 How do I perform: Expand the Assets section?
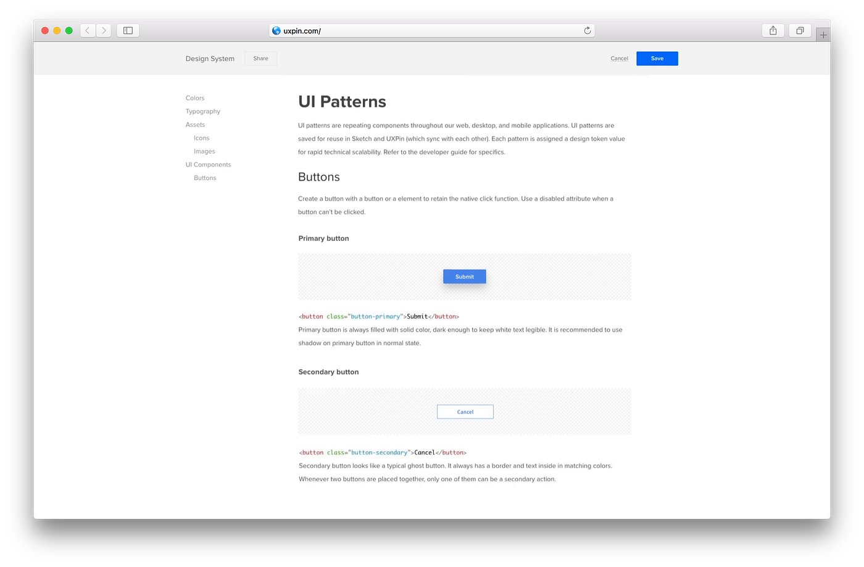coord(195,124)
